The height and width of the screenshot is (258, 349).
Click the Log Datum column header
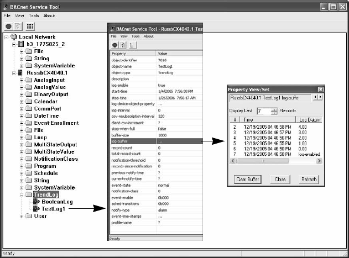tap(309, 120)
